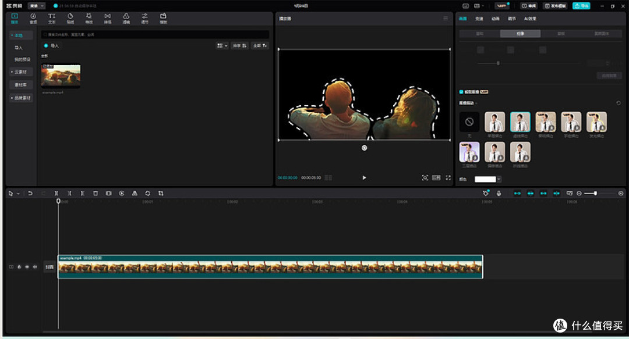
Task: Expand the stroke color dropdown arrow
Action: click(x=499, y=179)
